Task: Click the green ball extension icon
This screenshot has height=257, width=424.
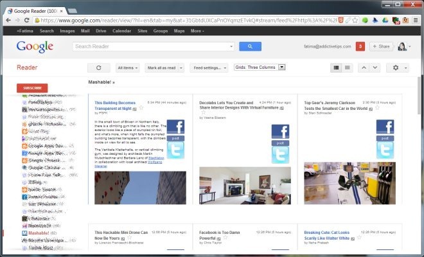Action: point(365,21)
